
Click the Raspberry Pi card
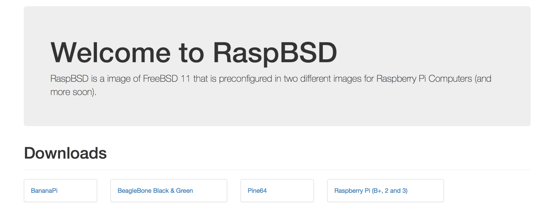click(385, 191)
